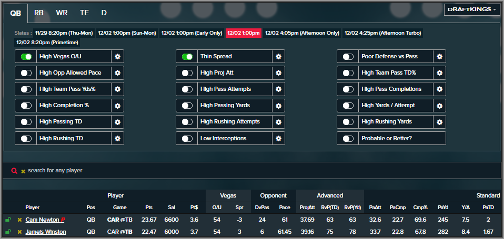Open settings gear for Thin Spread
The height and width of the screenshot is (239, 504).
[279, 56]
